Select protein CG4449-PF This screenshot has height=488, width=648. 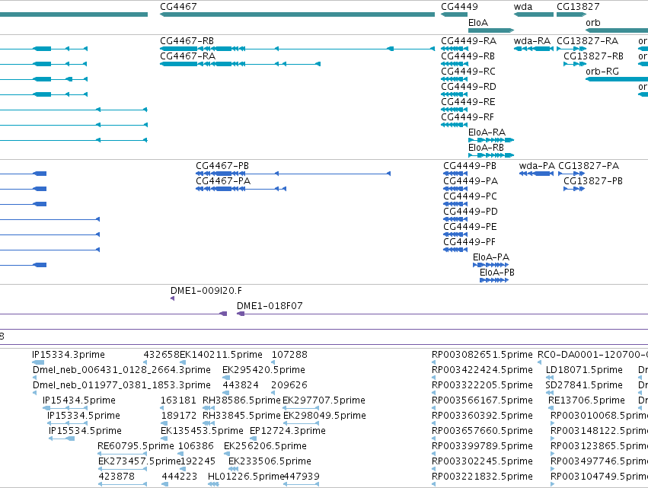pyautogui.click(x=455, y=250)
